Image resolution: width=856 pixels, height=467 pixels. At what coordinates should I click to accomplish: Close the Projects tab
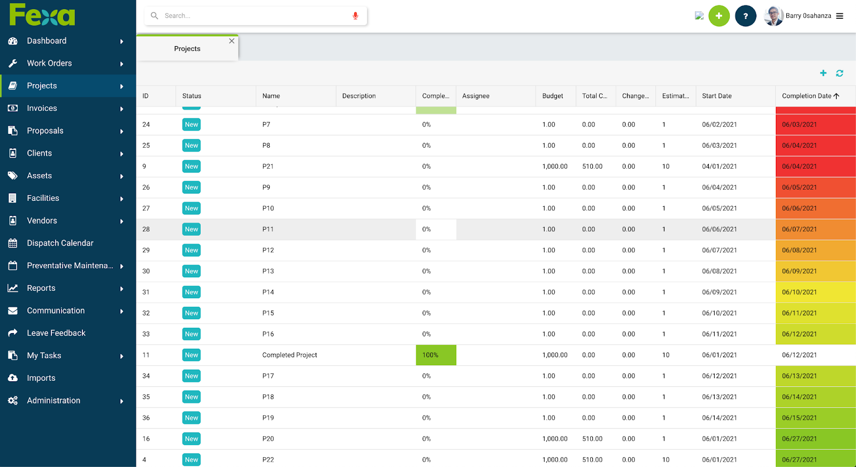click(232, 41)
